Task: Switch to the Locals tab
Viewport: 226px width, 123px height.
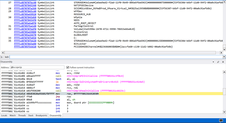Action: click(x=4, y=115)
